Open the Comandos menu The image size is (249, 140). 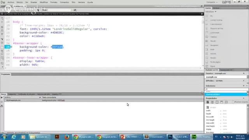tap(64, 2)
